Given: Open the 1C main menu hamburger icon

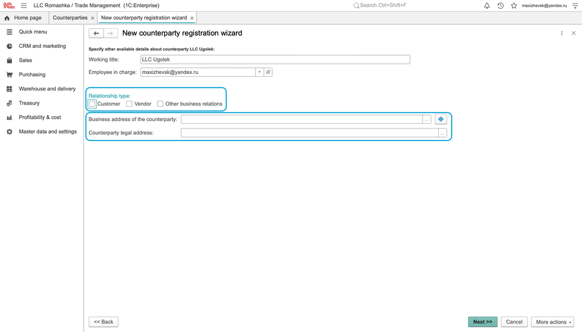Looking at the screenshot, I should 24,6.
